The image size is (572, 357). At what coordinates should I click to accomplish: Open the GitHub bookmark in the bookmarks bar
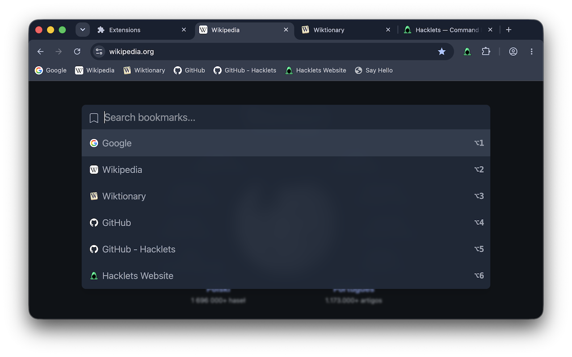[x=189, y=71]
